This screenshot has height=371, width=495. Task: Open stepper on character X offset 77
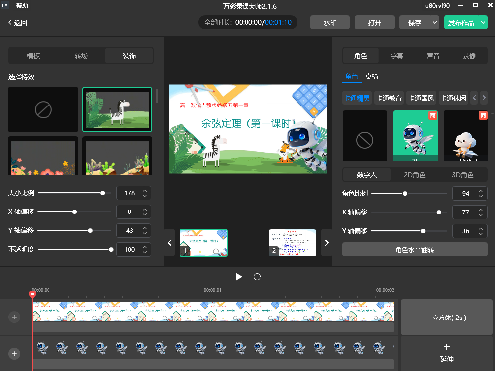[x=481, y=212]
